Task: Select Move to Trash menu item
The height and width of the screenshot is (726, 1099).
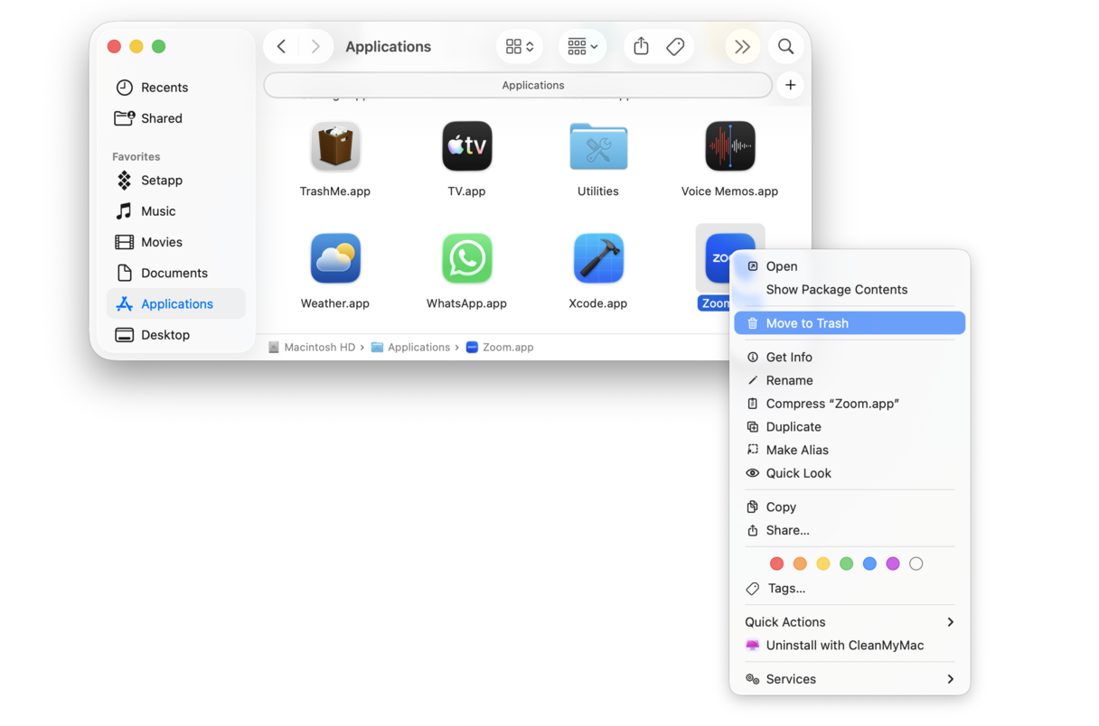Action: click(850, 323)
